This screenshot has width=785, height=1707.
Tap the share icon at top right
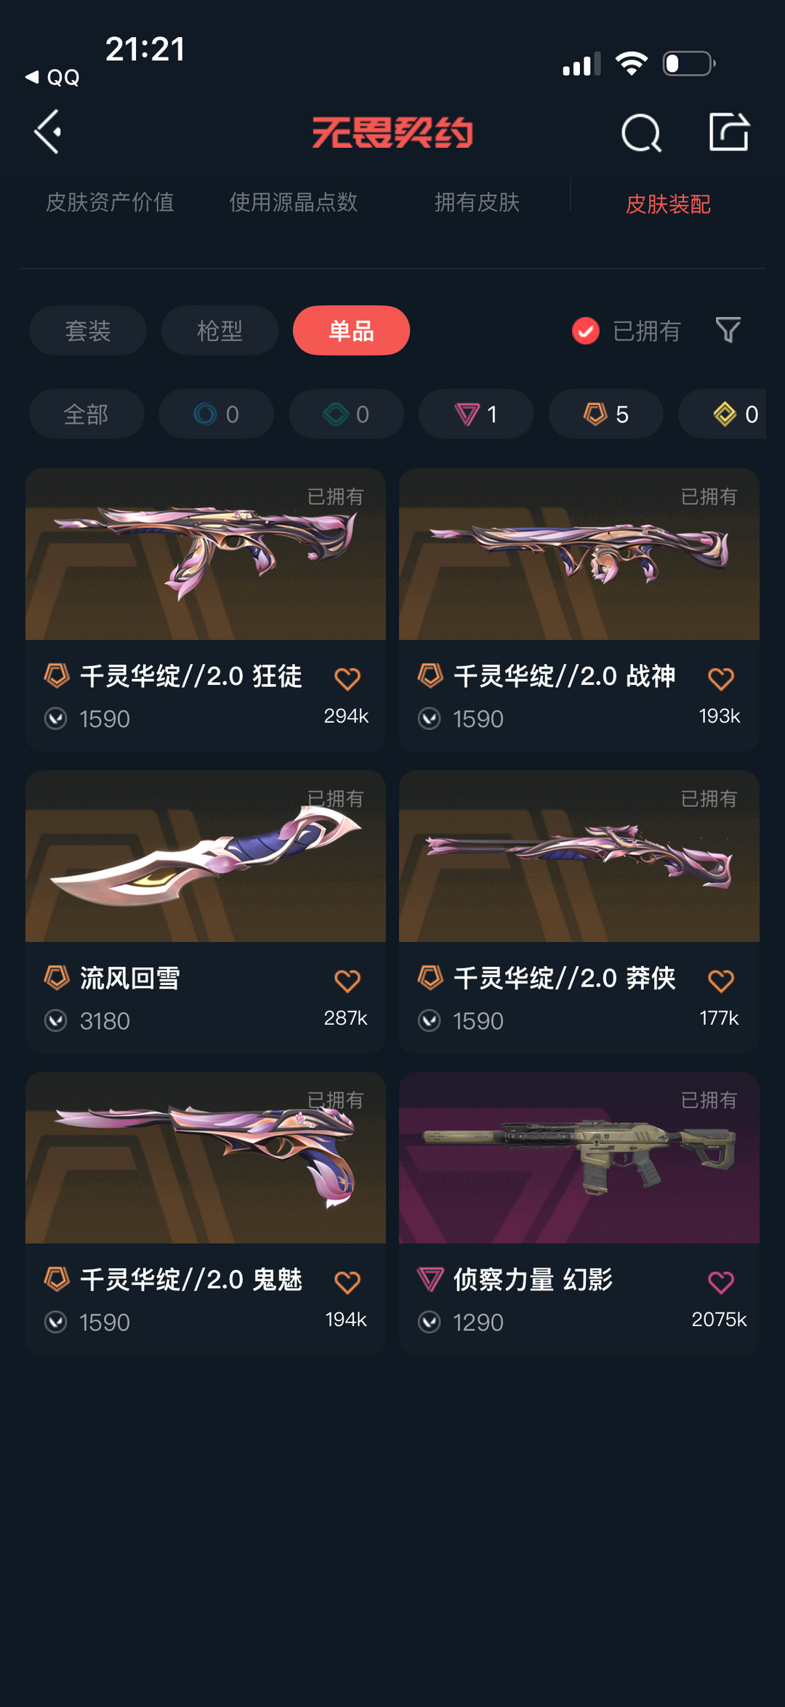coord(729,132)
